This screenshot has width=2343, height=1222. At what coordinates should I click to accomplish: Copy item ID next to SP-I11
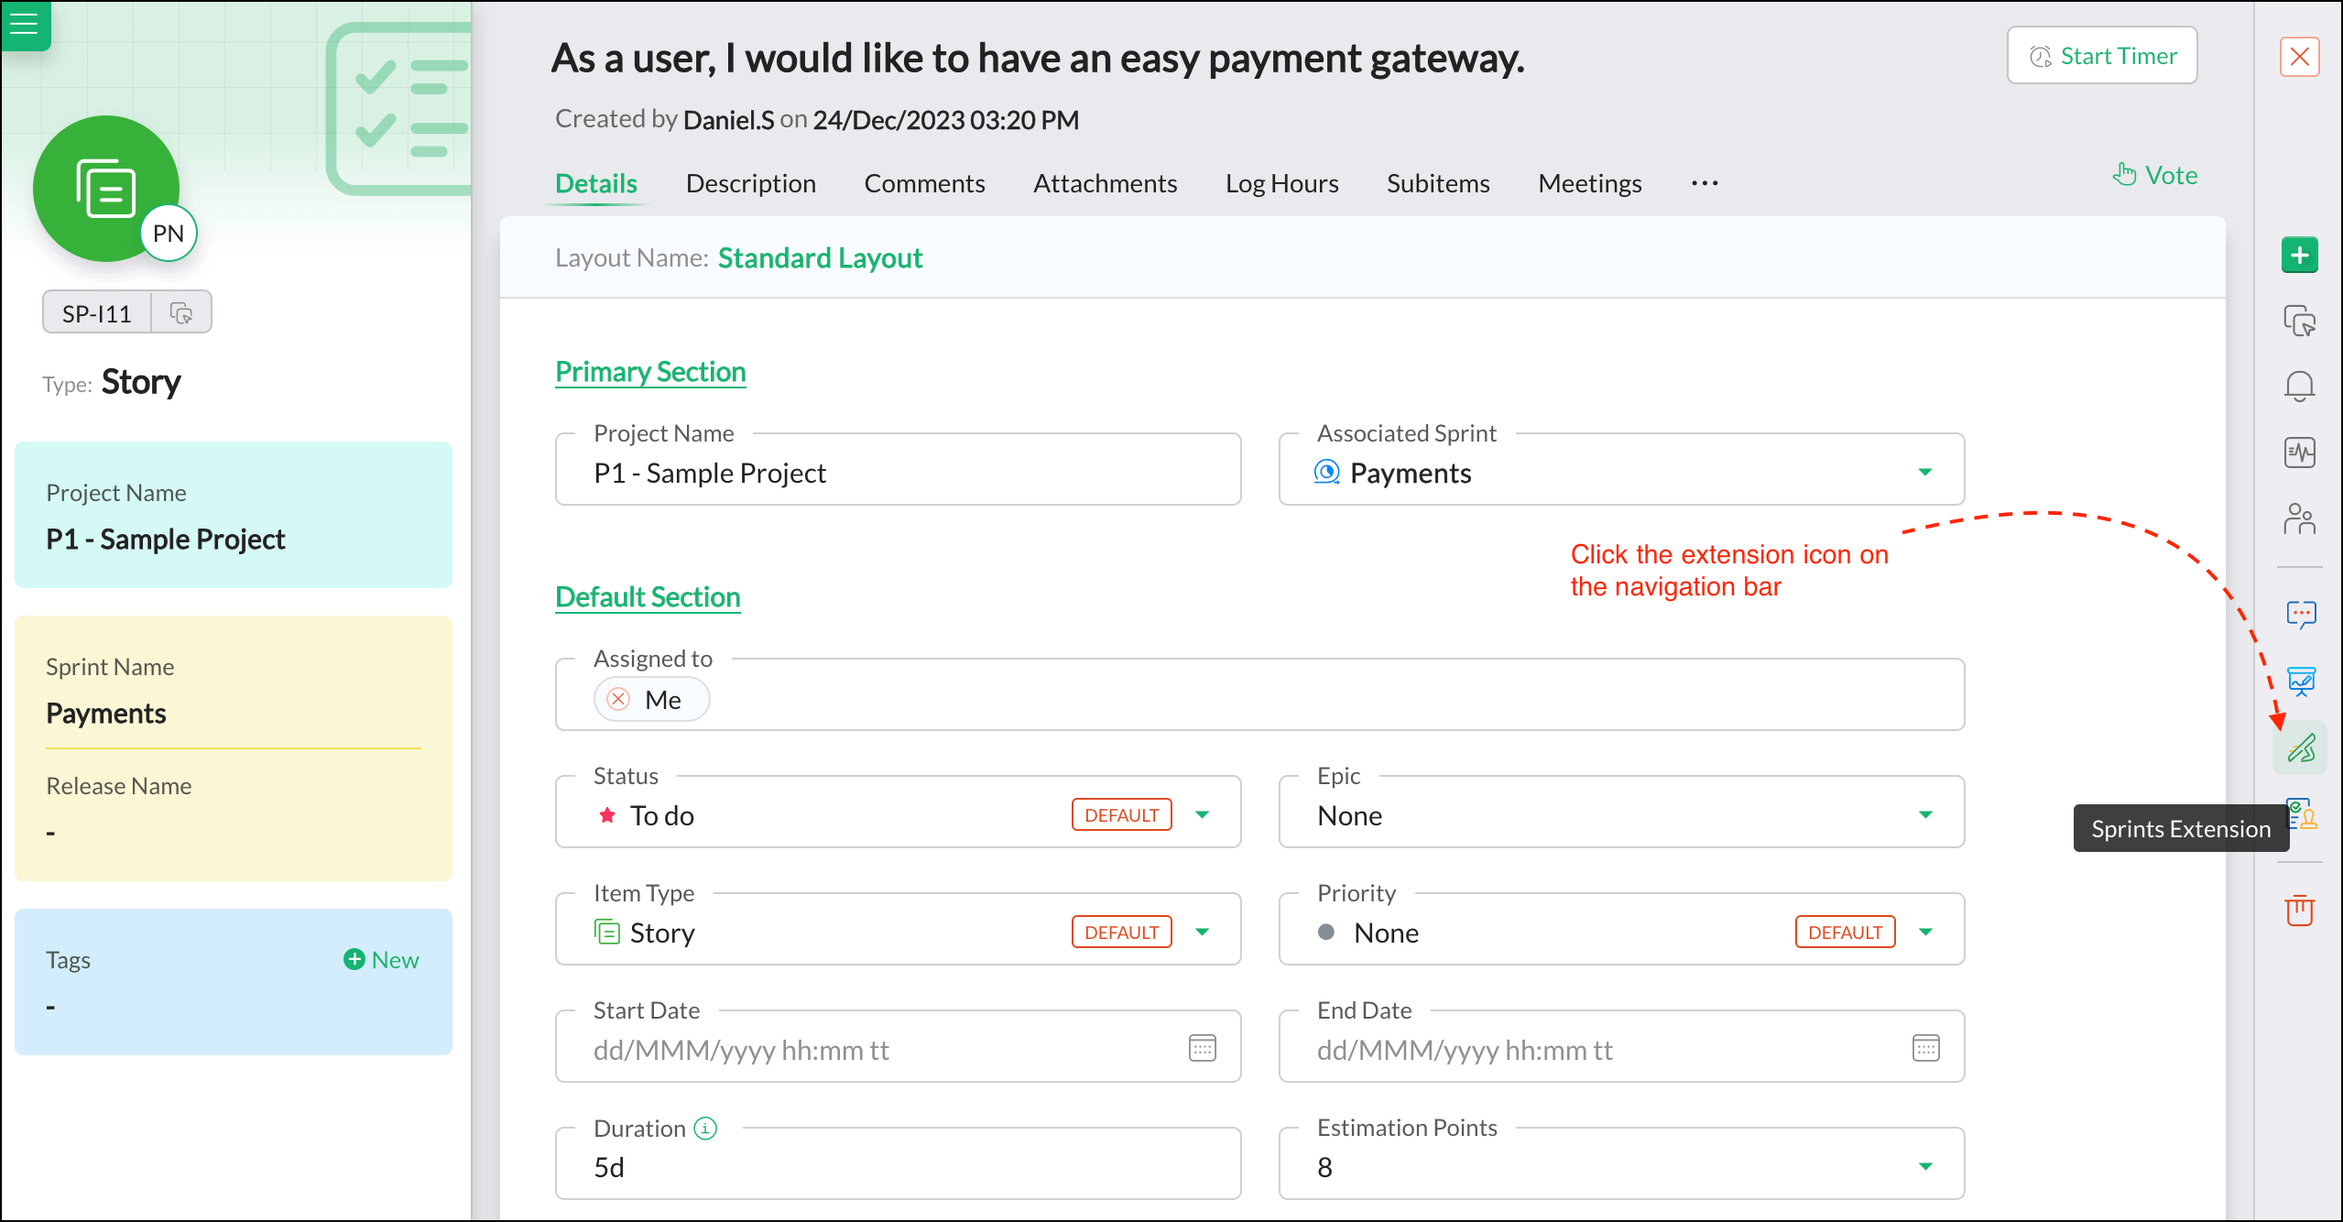coord(181,313)
